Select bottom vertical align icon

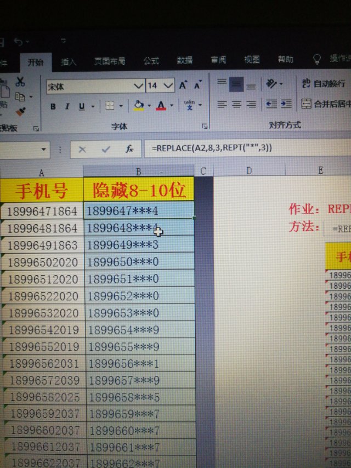pos(251,86)
